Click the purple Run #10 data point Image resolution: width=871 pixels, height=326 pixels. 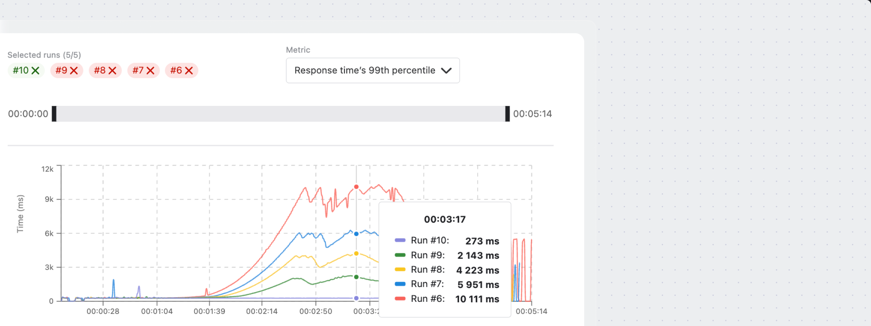point(356,298)
